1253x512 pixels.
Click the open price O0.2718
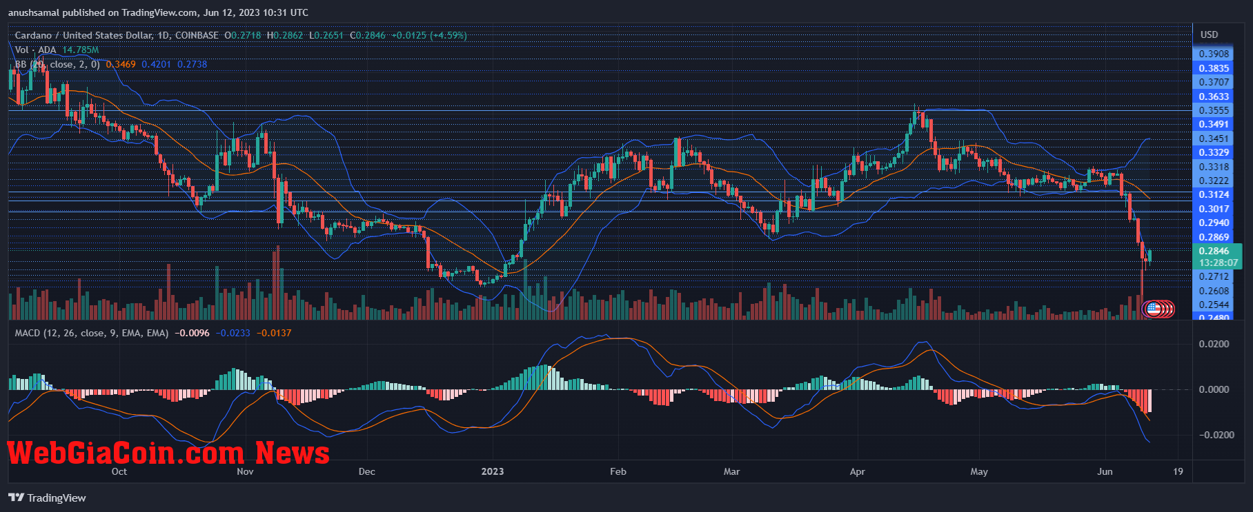pos(243,35)
